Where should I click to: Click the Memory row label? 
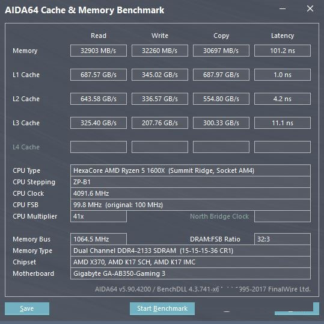[25, 51]
